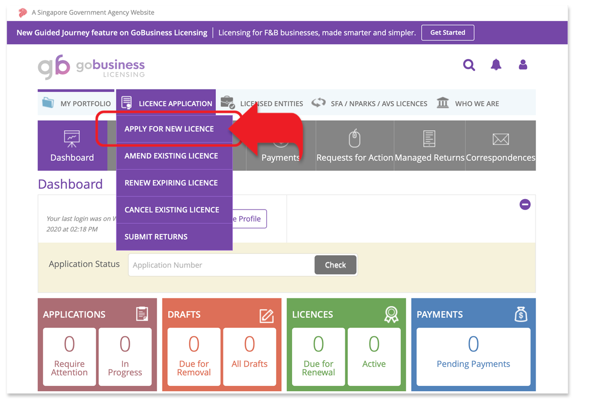Click the Payments money bag icon
The image size is (616, 402).
point(521,314)
